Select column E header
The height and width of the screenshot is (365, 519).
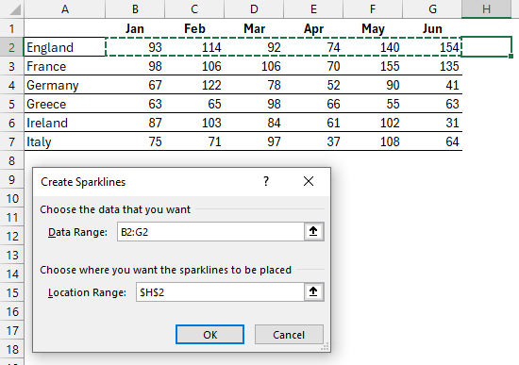[313, 9]
